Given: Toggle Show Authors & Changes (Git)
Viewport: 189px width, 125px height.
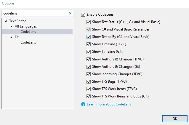Looking at the screenshot, I should [x=89, y=67].
